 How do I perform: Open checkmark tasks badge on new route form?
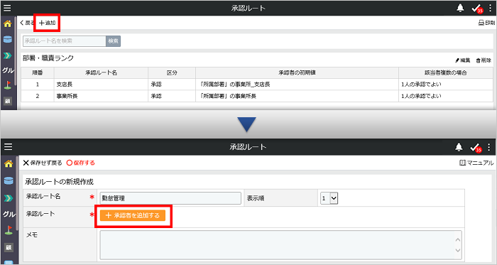pyautogui.click(x=476, y=148)
